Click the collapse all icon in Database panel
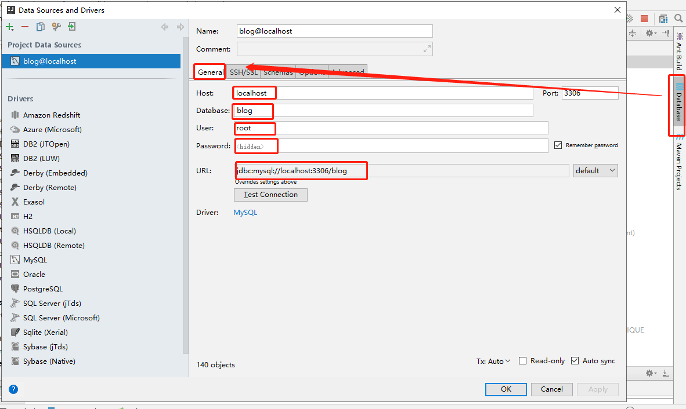 click(x=633, y=33)
